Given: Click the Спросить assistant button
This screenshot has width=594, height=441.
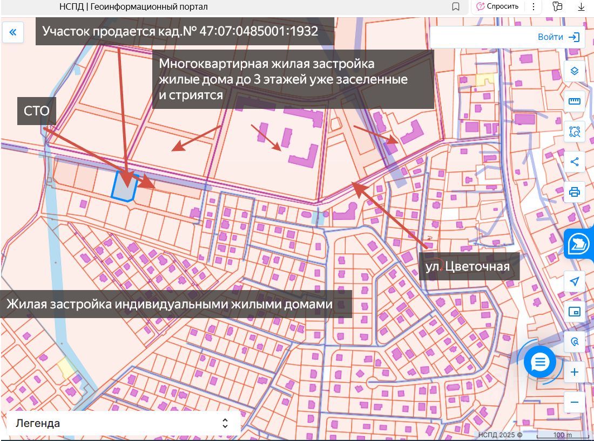Looking at the screenshot, I should pyautogui.click(x=497, y=6).
